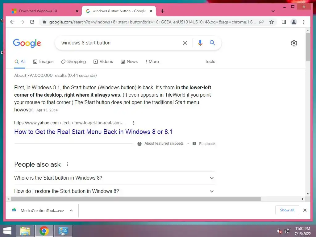
Task: Open a new tab with the plus button
Action: click(x=163, y=11)
